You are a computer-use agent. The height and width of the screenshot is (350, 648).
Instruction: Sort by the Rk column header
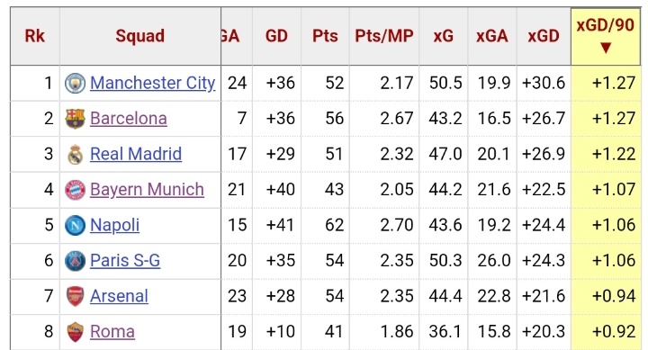(35, 36)
